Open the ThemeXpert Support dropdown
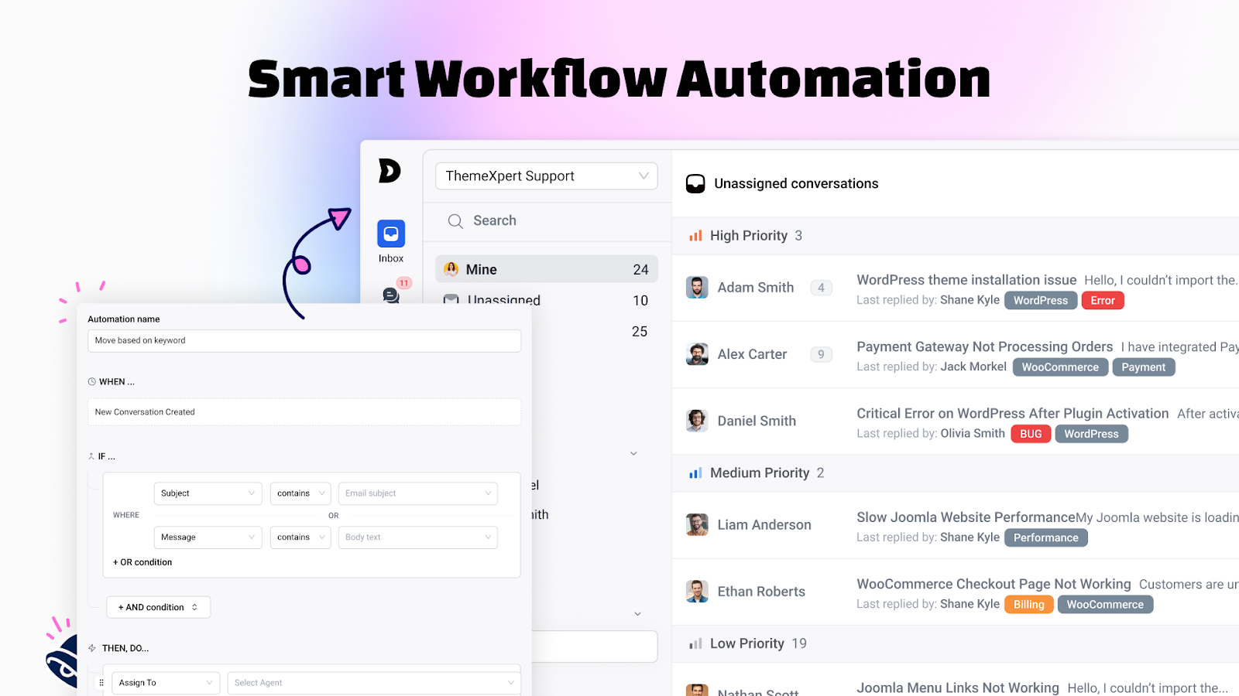This screenshot has width=1239, height=696. point(546,176)
